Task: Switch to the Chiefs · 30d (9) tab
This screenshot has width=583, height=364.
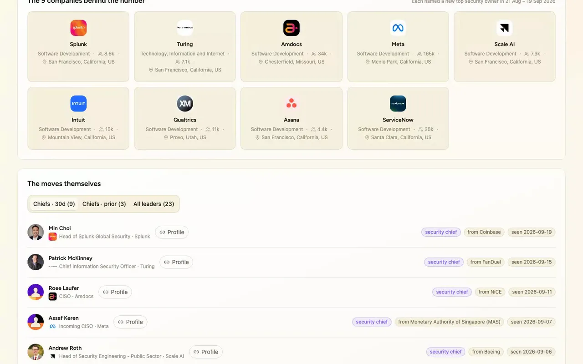Action: coord(54,204)
